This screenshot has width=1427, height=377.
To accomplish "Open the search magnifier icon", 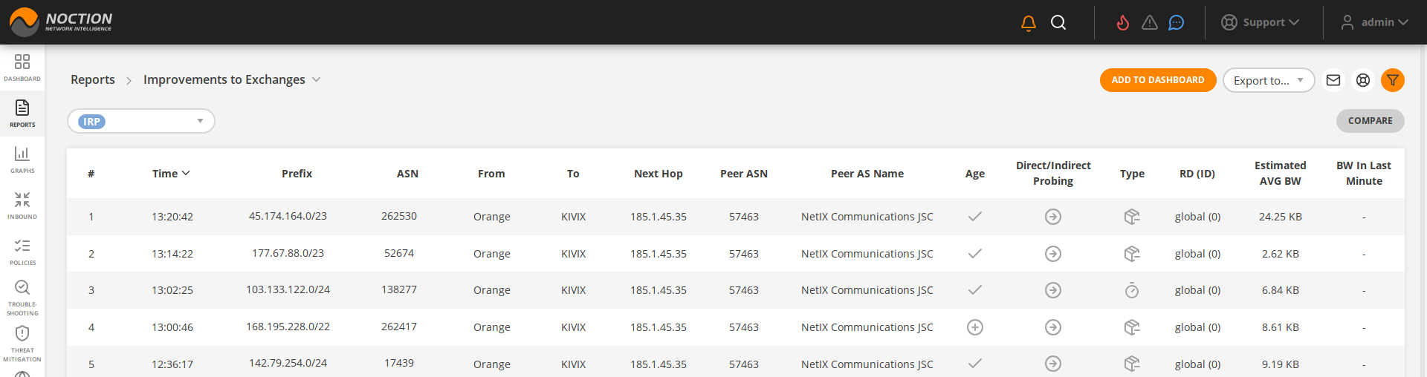I will 1058,23.
